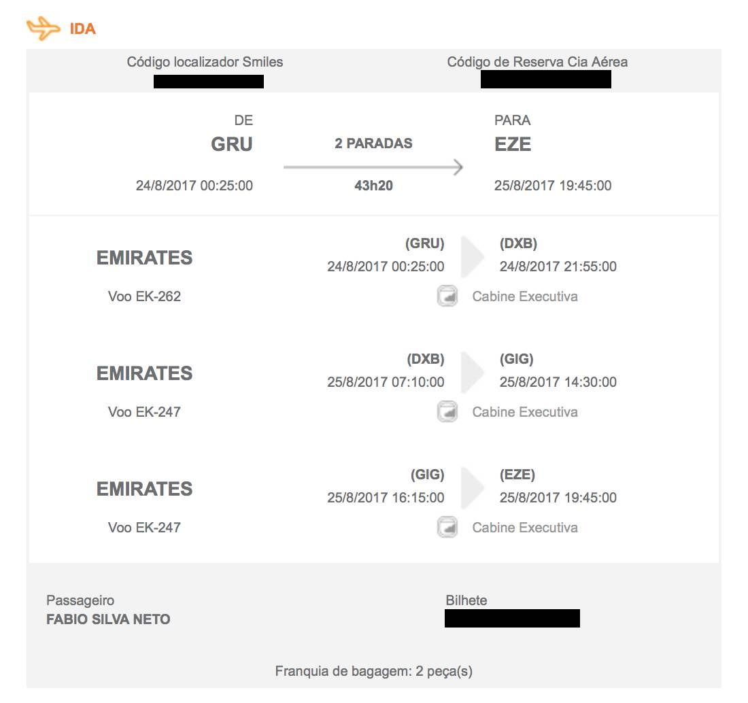Click the long route arrow under 2 PARADAS
Image resolution: width=748 pixels, height=703 pixels.
(373, 167)
